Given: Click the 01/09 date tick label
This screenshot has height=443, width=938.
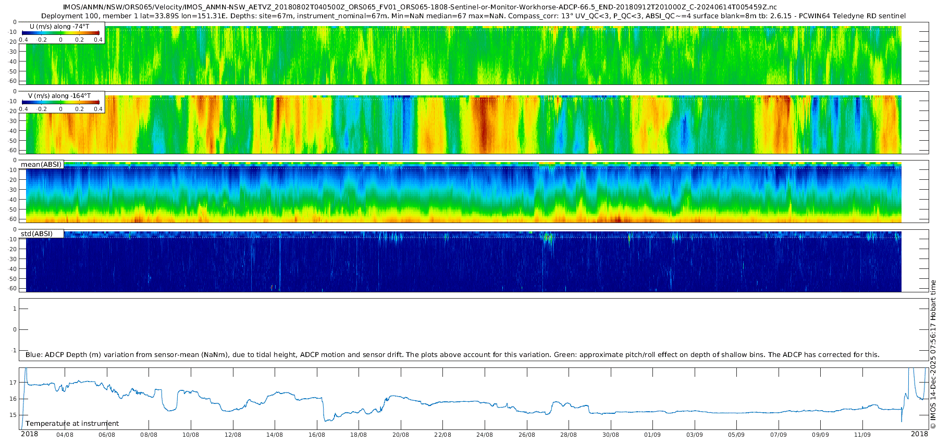Looking at the screenshot, I should [x=652, y=435].
